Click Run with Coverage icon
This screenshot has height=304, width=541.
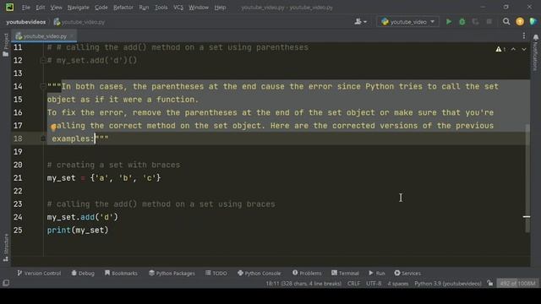pos(475,22)
